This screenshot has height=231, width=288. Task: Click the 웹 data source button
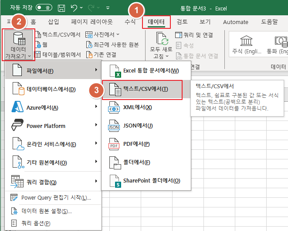[41, 45]
